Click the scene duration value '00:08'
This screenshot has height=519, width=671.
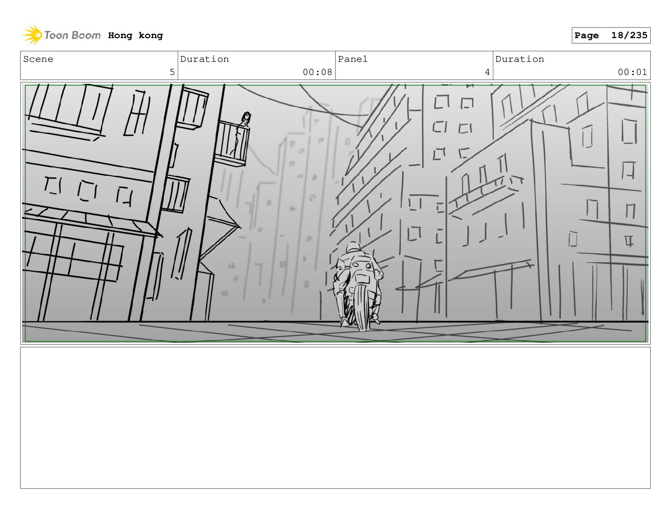(x=317, y=72)
